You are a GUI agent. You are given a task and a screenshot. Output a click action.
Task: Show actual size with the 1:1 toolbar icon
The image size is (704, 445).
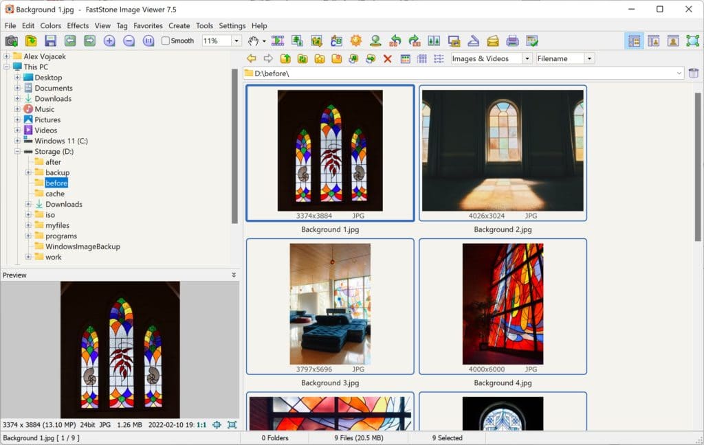coord(148,41)
